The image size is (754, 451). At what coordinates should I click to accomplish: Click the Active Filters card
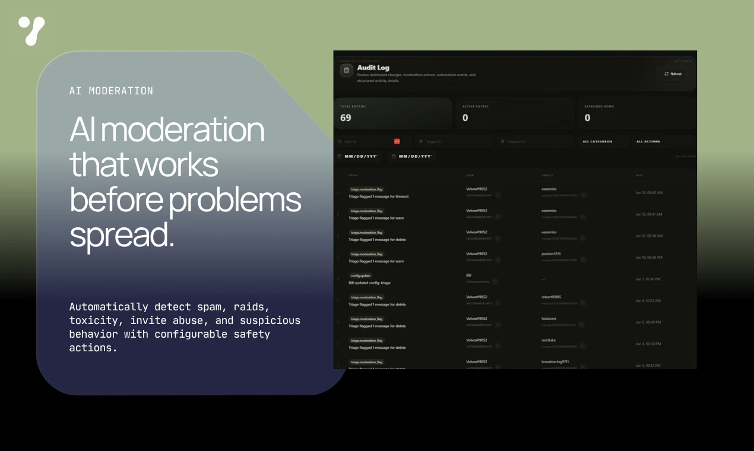(x=514, y=113)
